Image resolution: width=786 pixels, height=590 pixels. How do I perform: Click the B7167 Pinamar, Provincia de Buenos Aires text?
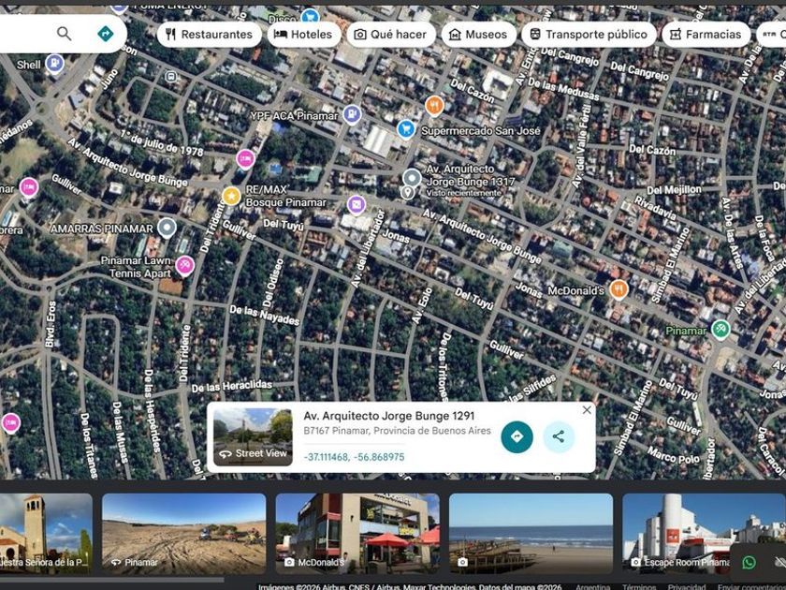tap(397, 431)
